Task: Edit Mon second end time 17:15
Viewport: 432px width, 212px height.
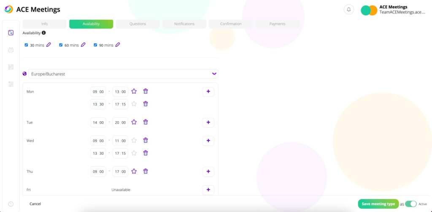Action: point(120,104)
